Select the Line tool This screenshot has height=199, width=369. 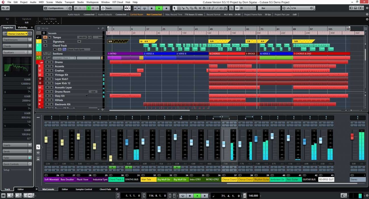[x=217, y=8]
